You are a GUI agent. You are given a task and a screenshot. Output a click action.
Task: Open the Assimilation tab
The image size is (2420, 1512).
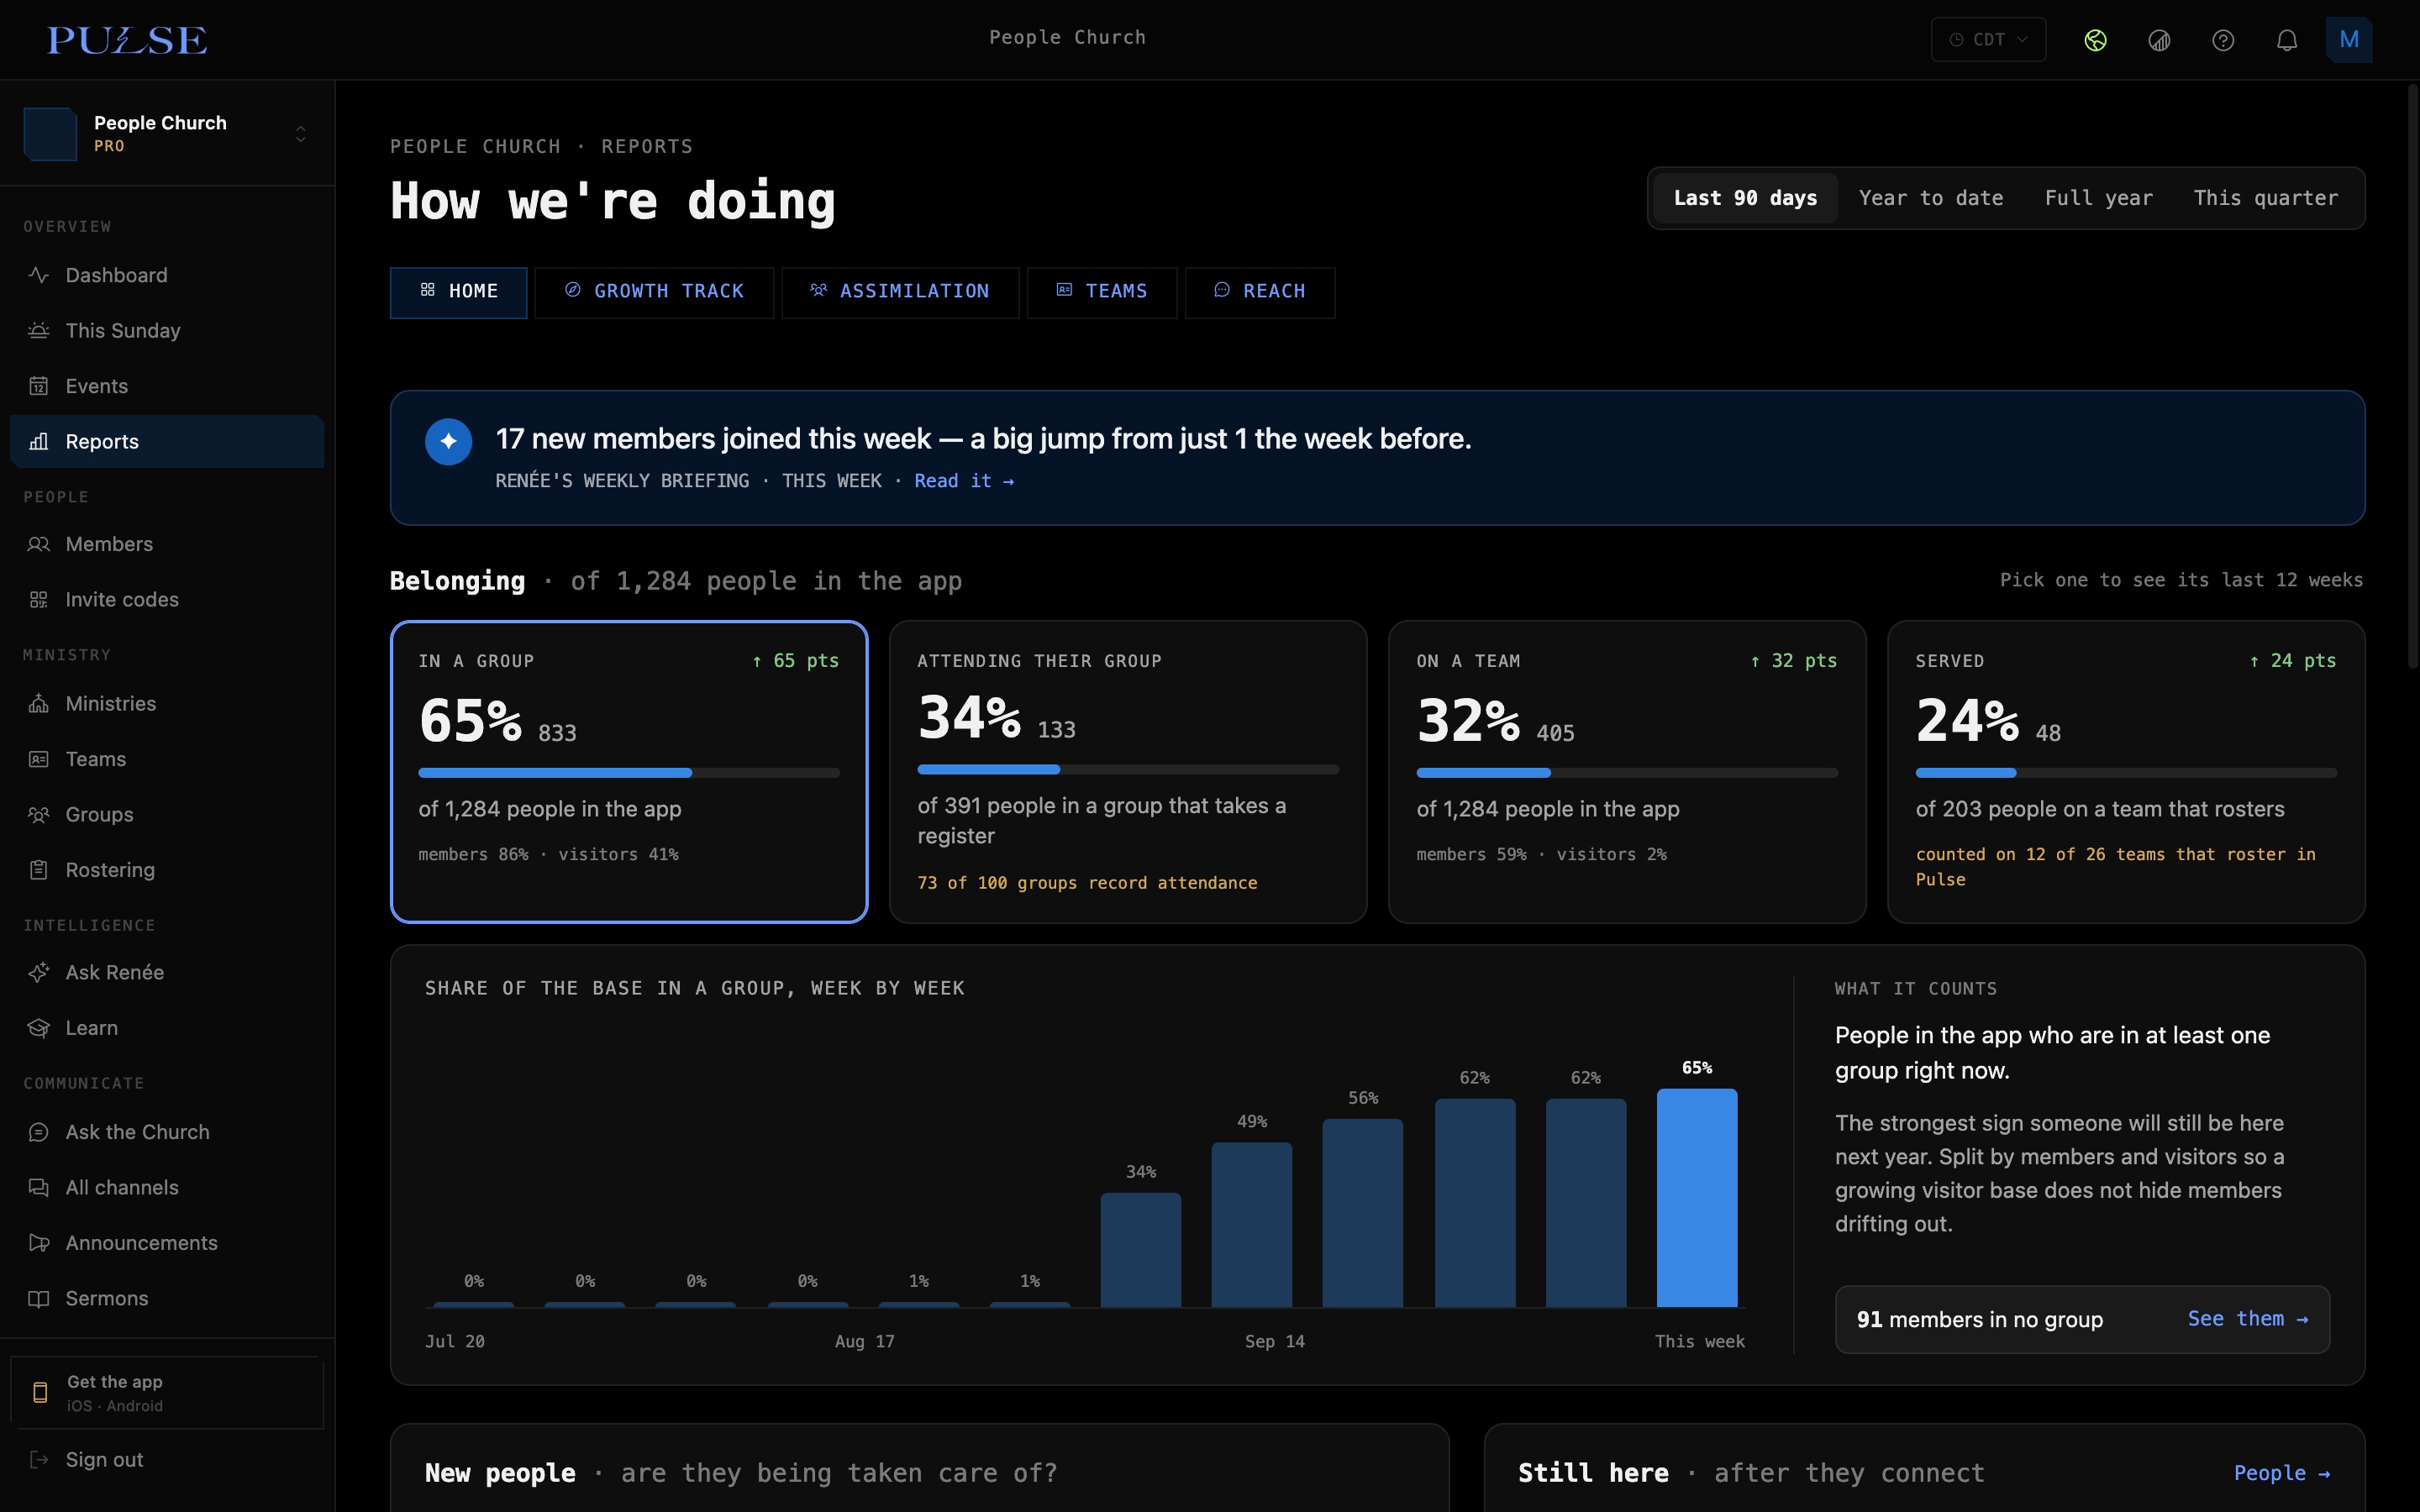click(x=900, y=292)
